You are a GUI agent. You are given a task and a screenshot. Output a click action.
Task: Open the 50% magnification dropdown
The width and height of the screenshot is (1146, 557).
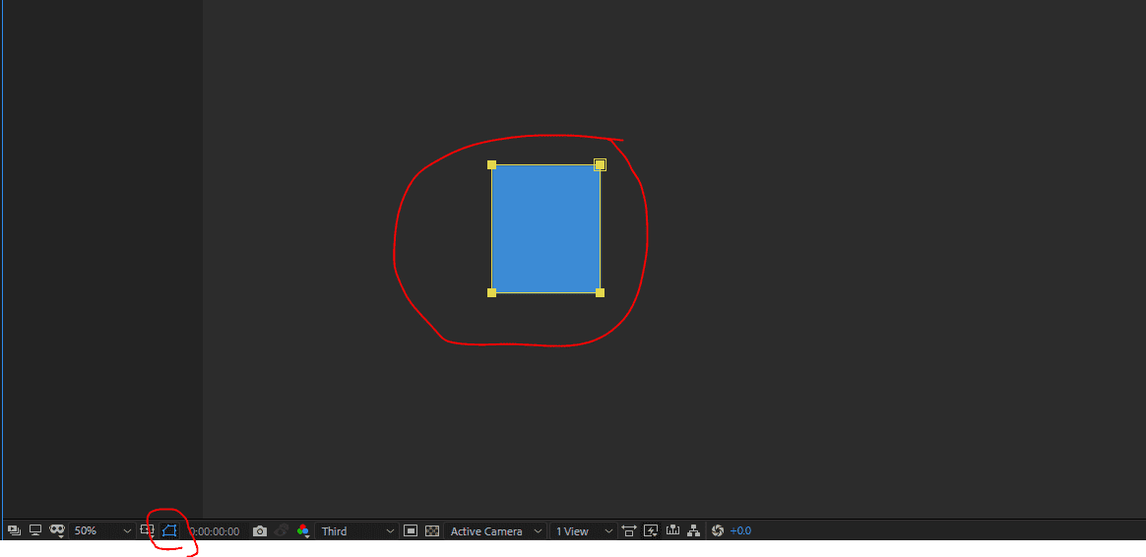coord(102,530)
